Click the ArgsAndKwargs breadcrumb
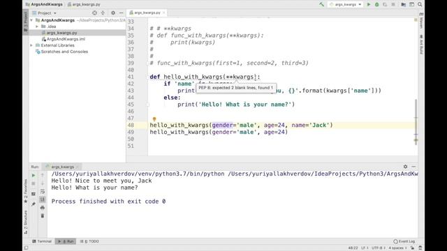The width and height of the screenshot is (447, 251). tap(44, 4)
